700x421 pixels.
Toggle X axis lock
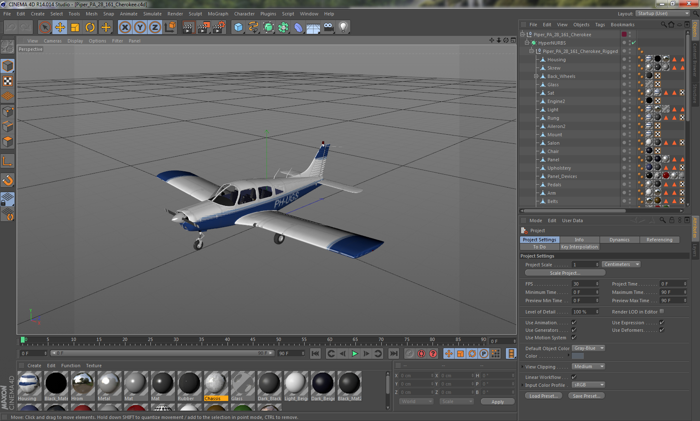point(125,28)
